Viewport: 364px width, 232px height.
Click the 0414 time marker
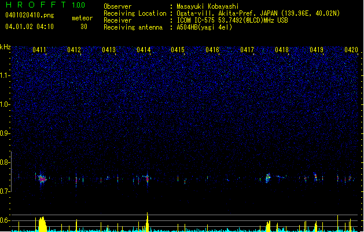144,50
